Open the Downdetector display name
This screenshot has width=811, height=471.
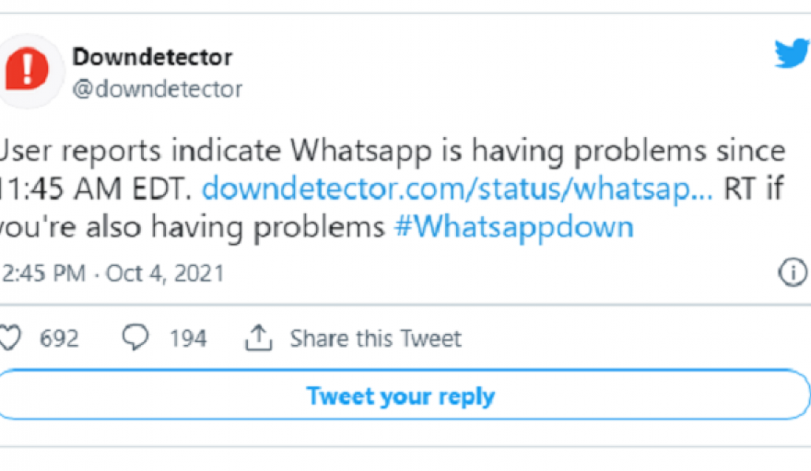coord(152,57)
